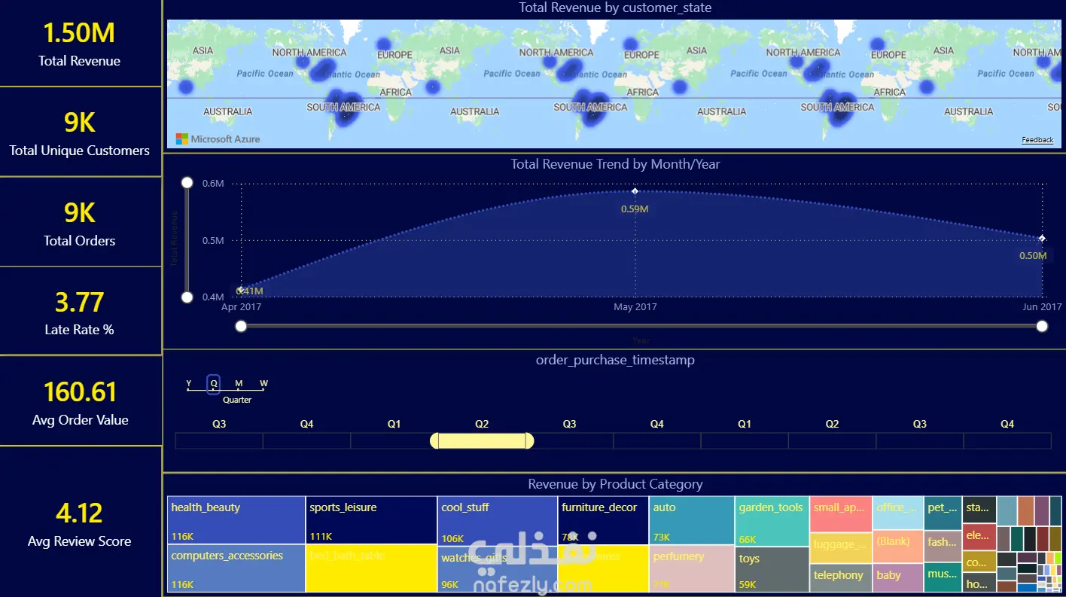Image resolution: width=1066 pixels, height=597 pixels.
Task: Click the 3.77 Late Rate % card
Action: coord(81,311)
